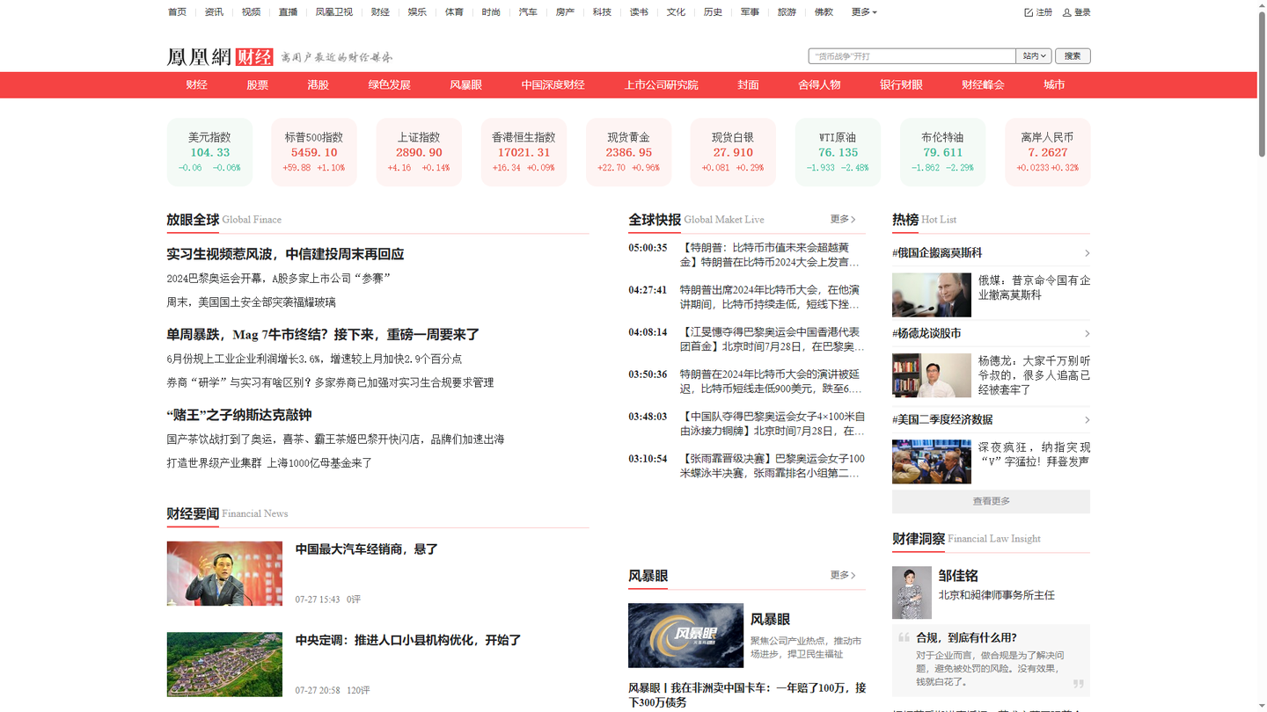Open the 银行财眼 navigation tab

(x=901, y=85)
